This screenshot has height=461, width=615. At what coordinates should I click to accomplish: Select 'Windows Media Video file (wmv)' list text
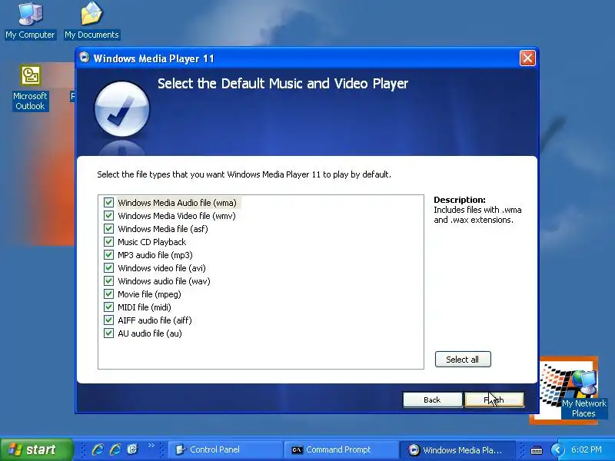pyautogui.click(x=177, y=216)
